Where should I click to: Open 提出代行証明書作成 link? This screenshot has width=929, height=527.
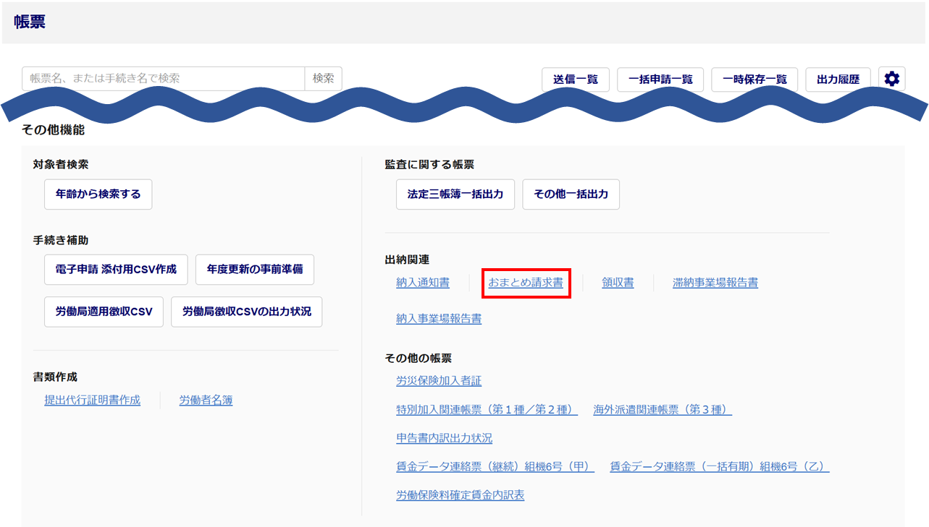coord(93,400)
